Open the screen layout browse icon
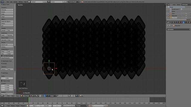The width and height of the screenshot is (191, 107). pos(29,2)
